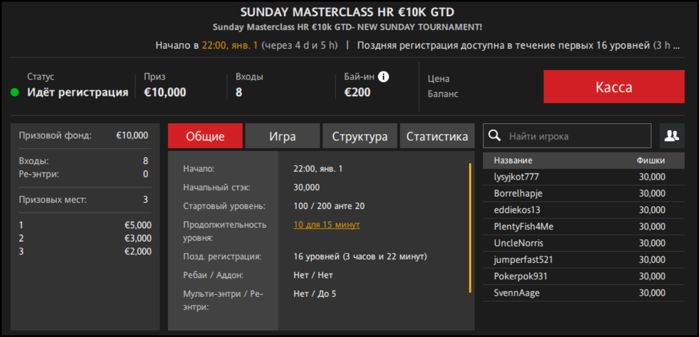Image resolution: width=699 pixels, height=337 pixels.
Task: Click the magnifier search icon
Action: pyautogui.click(x=495, y=136)
